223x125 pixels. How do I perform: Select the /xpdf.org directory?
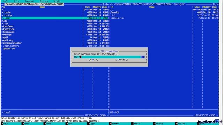tap(55, 40)
